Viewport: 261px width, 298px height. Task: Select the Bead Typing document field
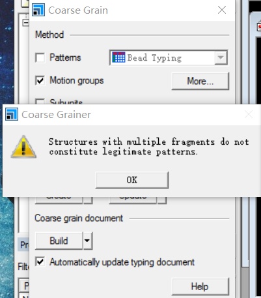[169, 57]
